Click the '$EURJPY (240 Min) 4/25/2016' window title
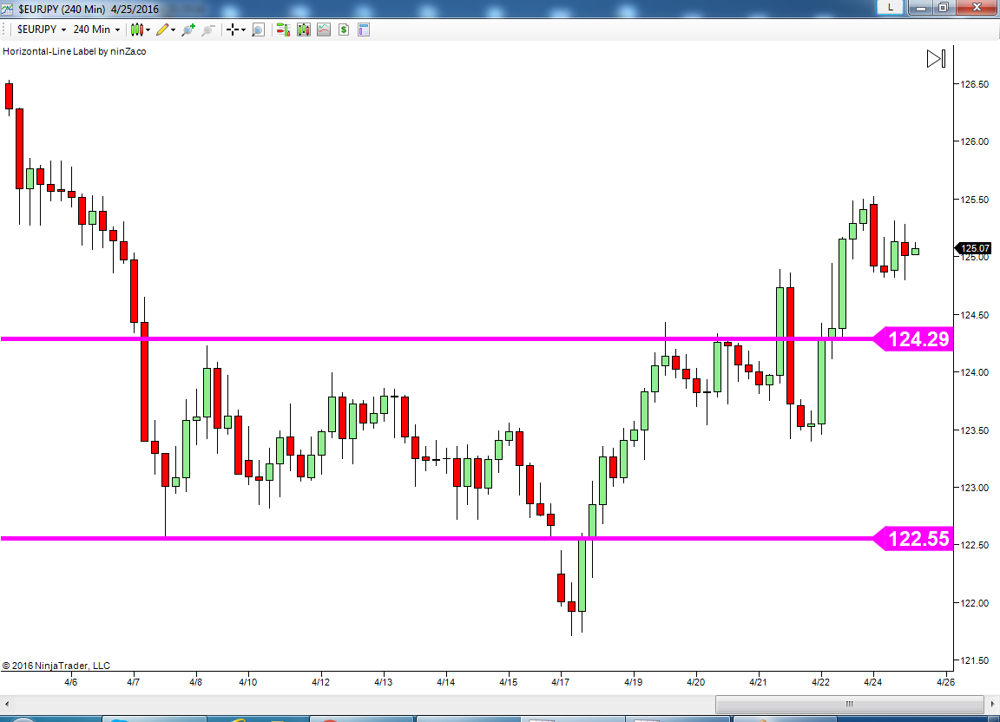 tap(89, 9)
